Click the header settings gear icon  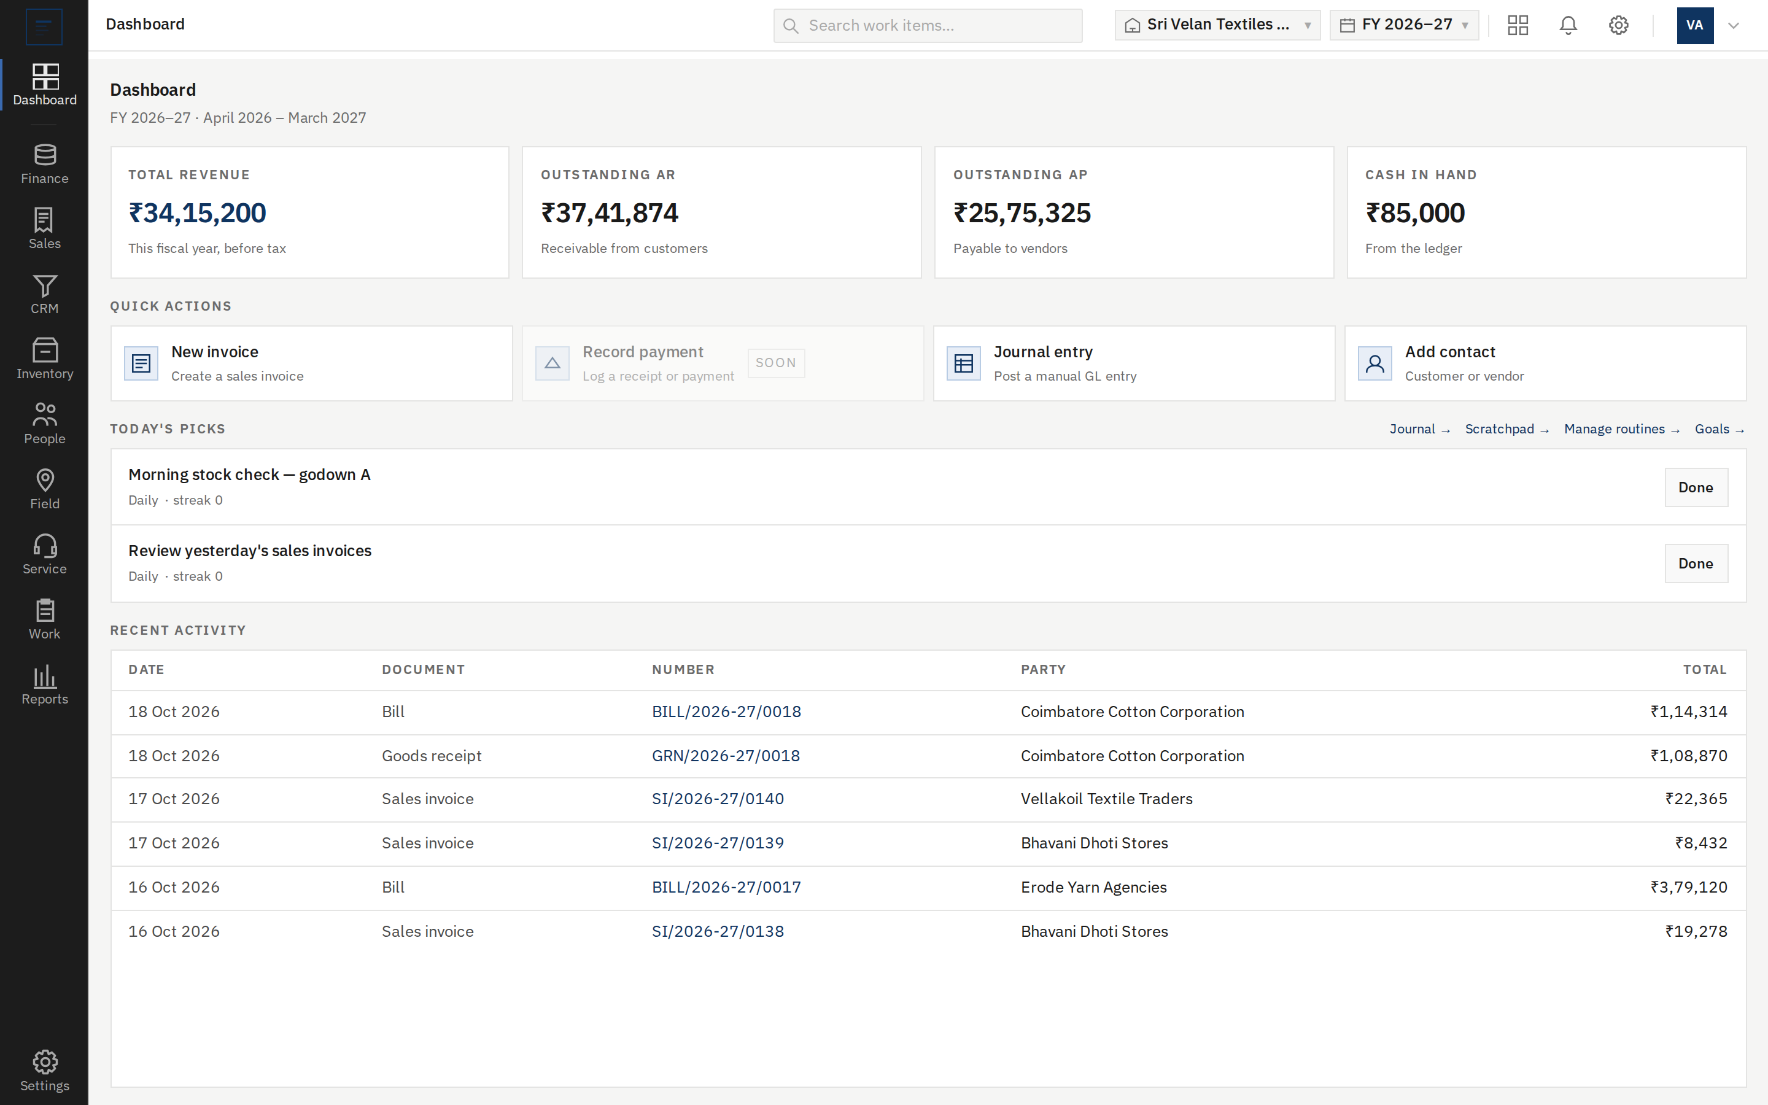point(1618,26)
